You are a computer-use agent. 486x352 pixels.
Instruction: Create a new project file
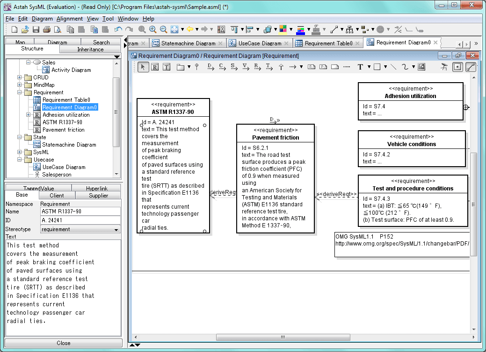tap(14, 29)
